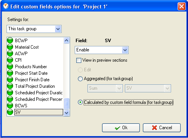This screenshot has height=138, width=188.
Task: Click the green icon next to BCWS
Action: coord(10,105)
